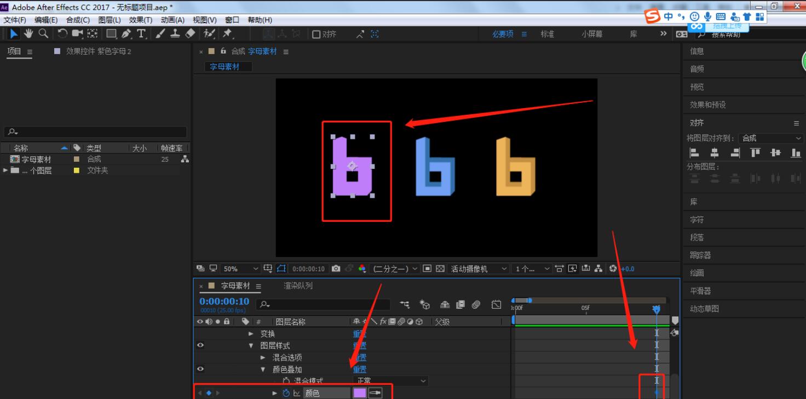Select the Hand tool
The height and width of the screenshot is (399, 806).
[x=28, y=34]
